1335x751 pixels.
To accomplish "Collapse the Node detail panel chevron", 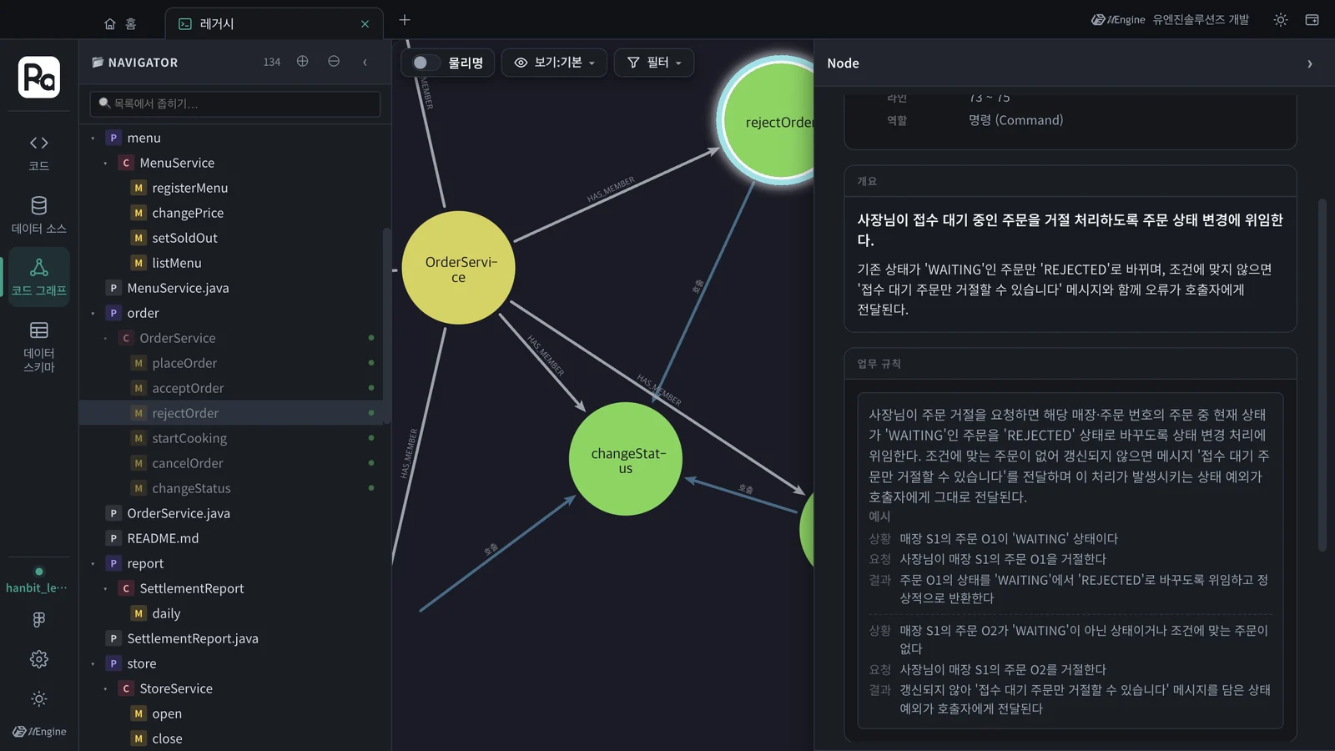I will coord(1309,63).
